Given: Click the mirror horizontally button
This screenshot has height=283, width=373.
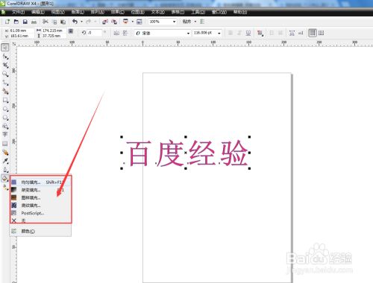Looking at the screenshot, I should click(116, 33).
